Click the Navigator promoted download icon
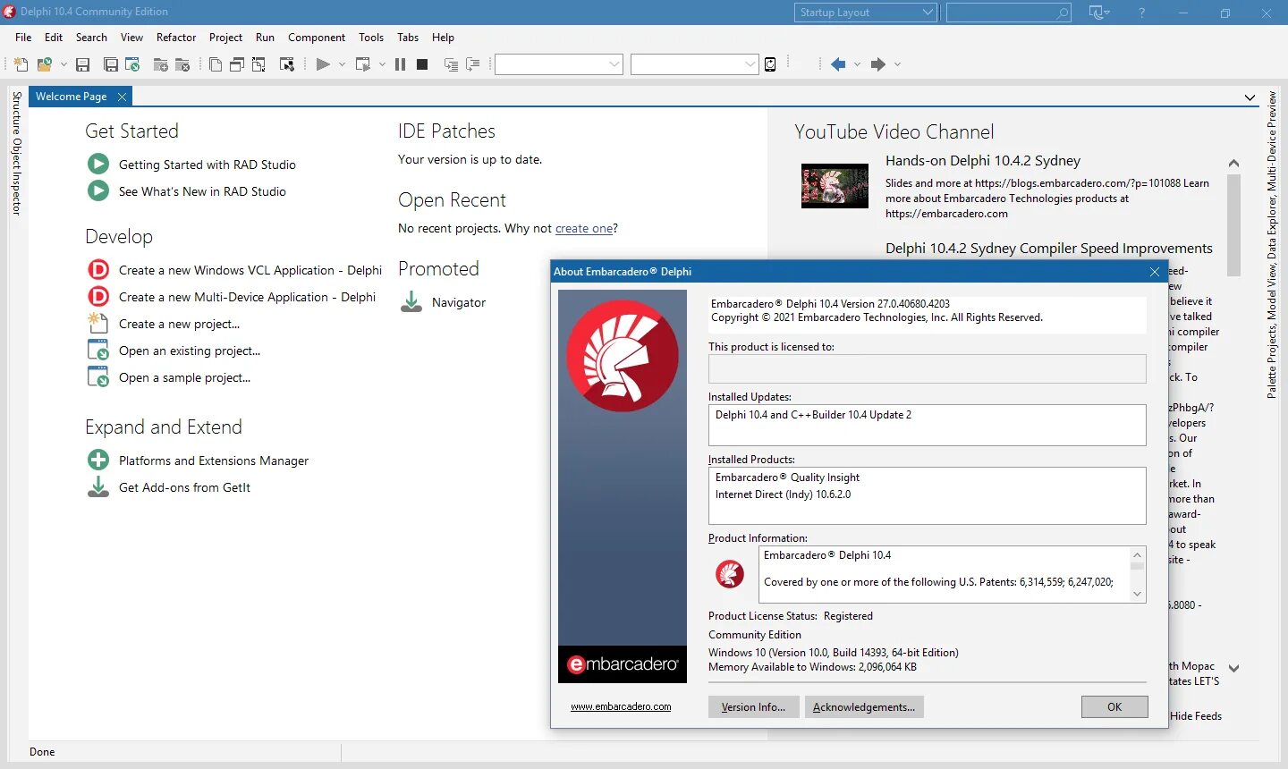The height and width of the screenshot is (769, 1288). tap(411, 302)
